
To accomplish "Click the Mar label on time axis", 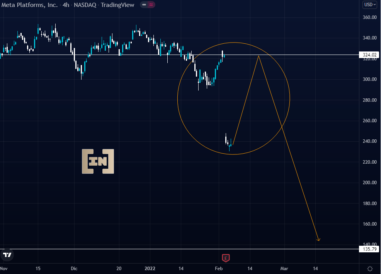I will (x=284, y=269).
